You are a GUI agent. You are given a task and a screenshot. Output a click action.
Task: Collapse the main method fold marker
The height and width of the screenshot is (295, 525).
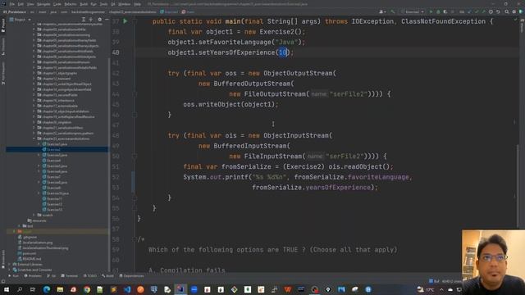(x=135, y=21)
